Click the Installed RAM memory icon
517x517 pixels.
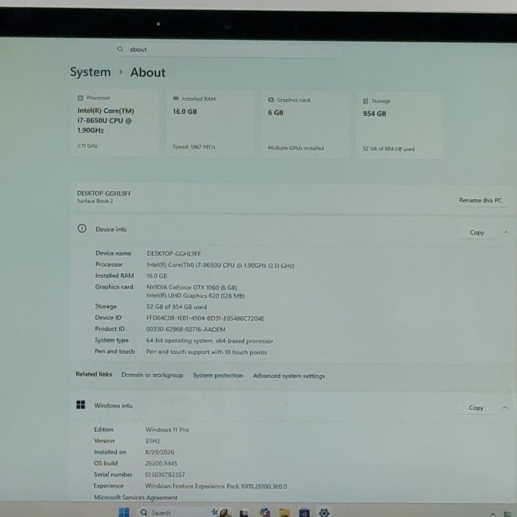pyautogui.click(x=176, y=98)
